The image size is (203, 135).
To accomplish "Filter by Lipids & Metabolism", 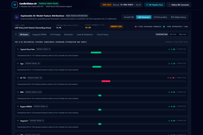I will [x=85, y=34].
